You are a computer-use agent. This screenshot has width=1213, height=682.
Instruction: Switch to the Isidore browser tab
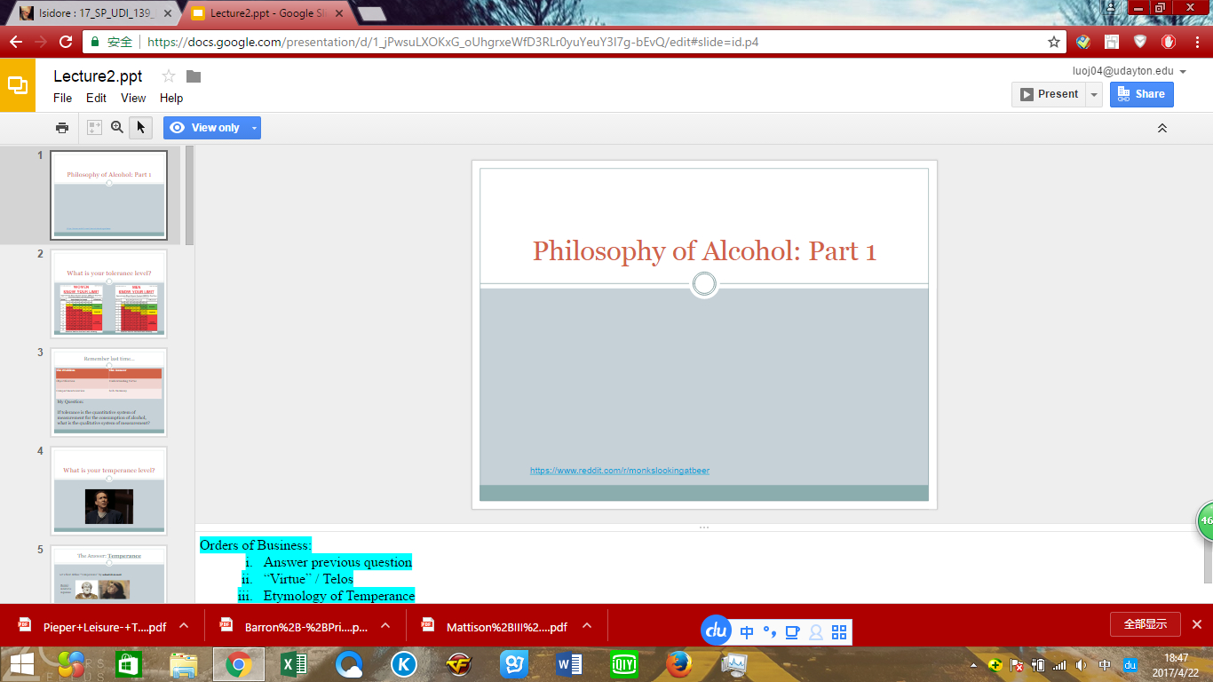tap(93, 13)
